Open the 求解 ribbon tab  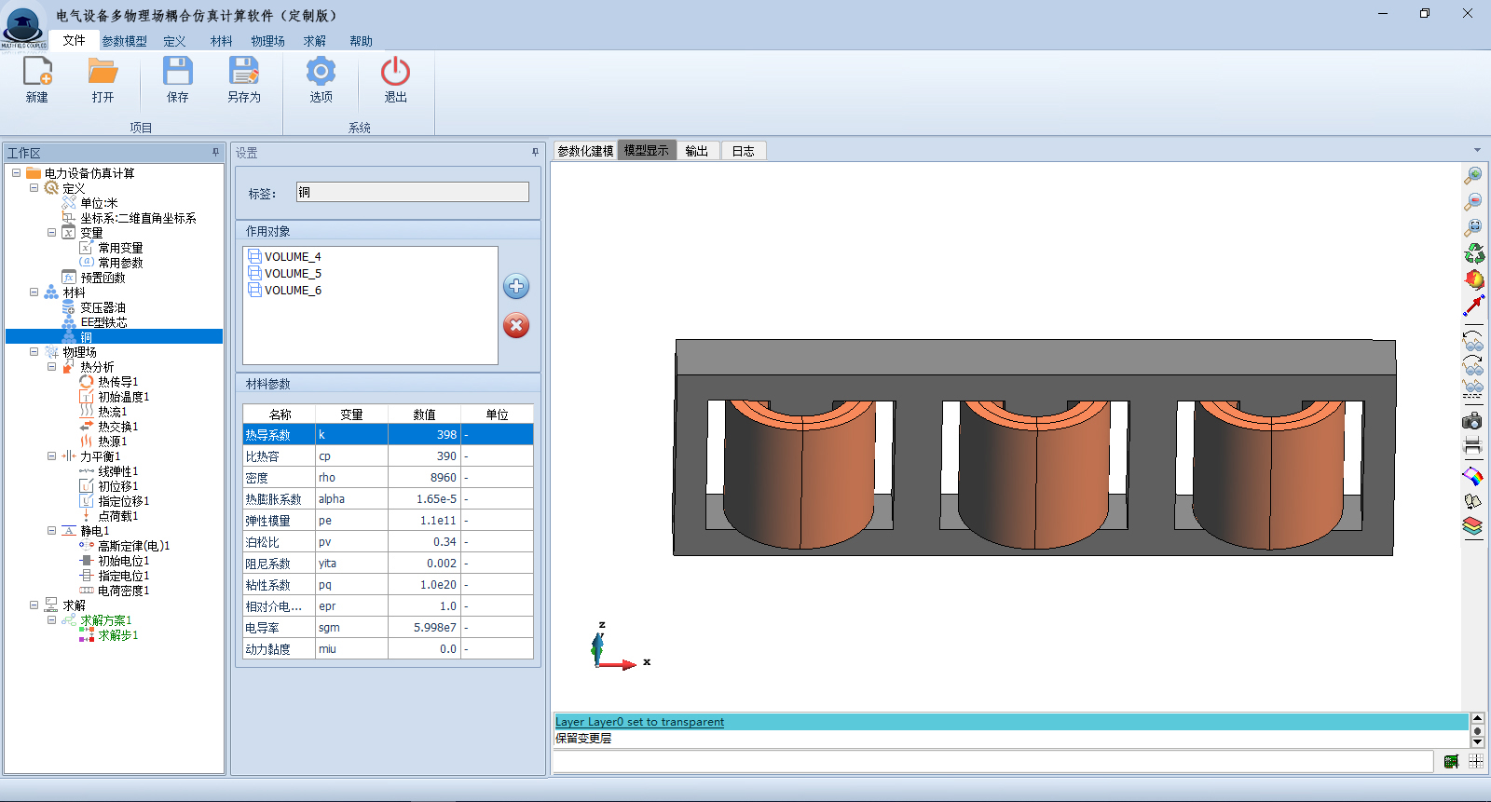point(315,41)
